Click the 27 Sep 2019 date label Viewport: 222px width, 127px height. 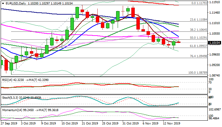click(9, 124)
